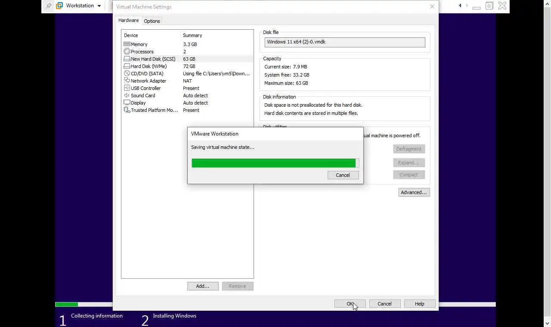Screen dimensions: 551x327
Task: Click the disabled Remove button
Action: click(x=238, y=286)
